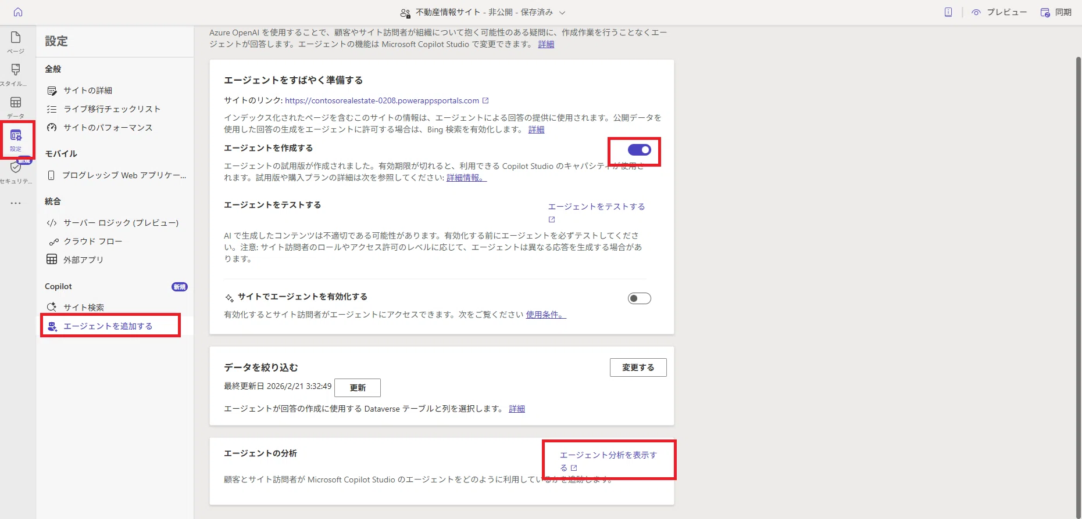
Task: Open the 詳細情報 trial plan link
Action: tap(467, 178)
